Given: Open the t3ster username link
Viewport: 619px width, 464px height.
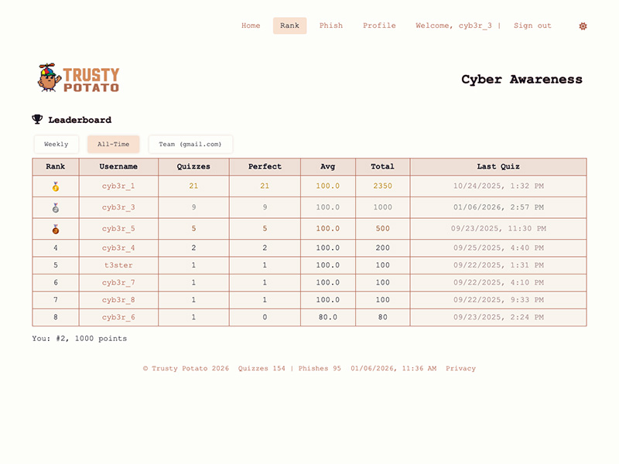Looking at the screenshot, I should coord(118,265).
